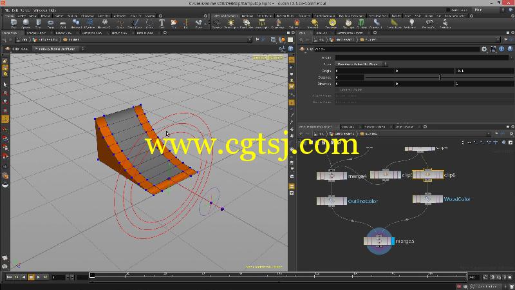Open the File menu
Viewport: 515px width, 290px height.
[7, 10]
